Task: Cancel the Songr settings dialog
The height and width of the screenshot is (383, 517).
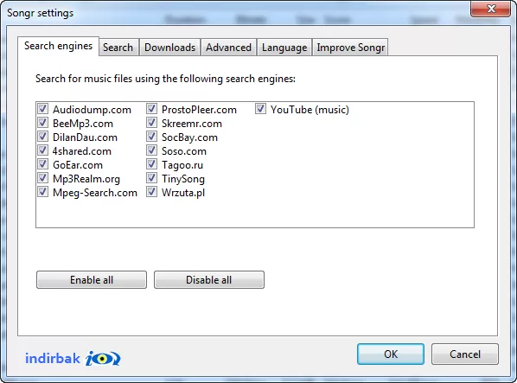Action: click(x=465, y=354)
